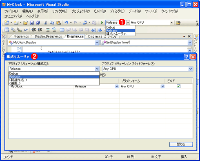
Task: Click the Add New Item icon
Action: pos(16,22)
